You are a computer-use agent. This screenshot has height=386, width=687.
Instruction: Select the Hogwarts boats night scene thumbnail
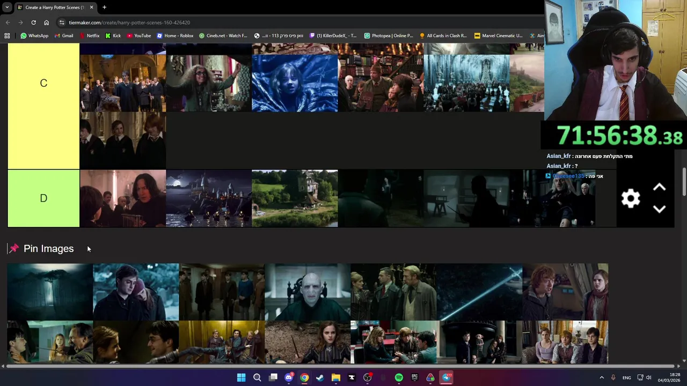[209, 198]
